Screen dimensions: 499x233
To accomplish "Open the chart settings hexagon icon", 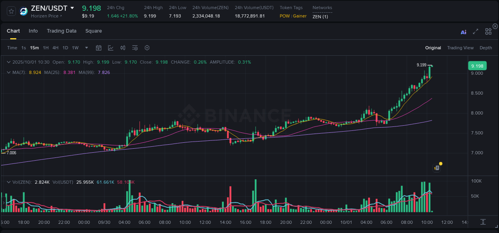I will [x=147, y=48].
